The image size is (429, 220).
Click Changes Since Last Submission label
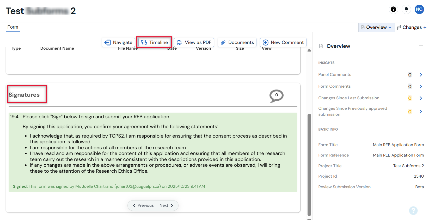[349, 98]
